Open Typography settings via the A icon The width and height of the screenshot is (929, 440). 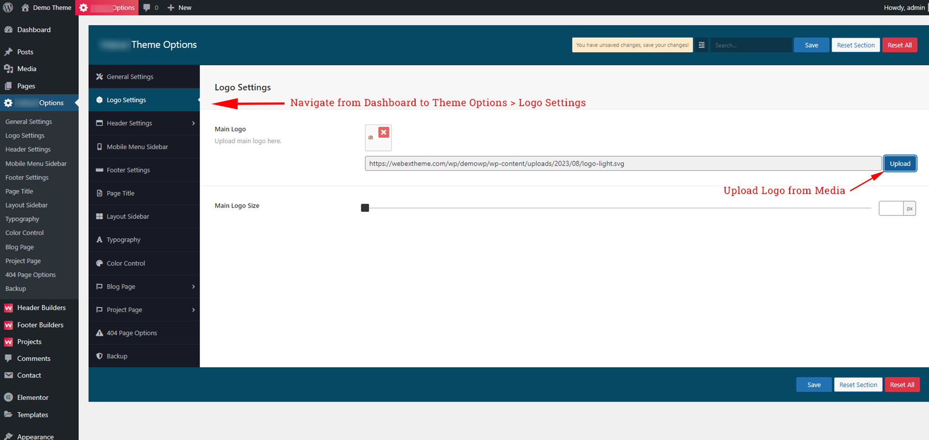tap(99, 239)
